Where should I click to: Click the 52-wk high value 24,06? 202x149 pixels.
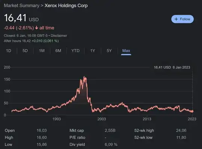pos(181,130)
